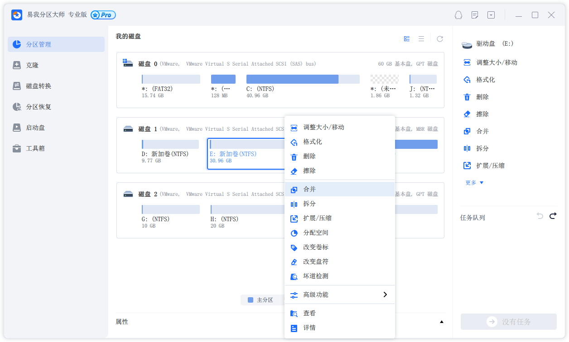The width and height of the screenshot is (569, 342).
Task: Click the undo arrow in task queue
Action: [x=540, y=216]
